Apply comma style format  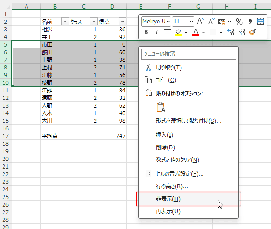(250, 22)
